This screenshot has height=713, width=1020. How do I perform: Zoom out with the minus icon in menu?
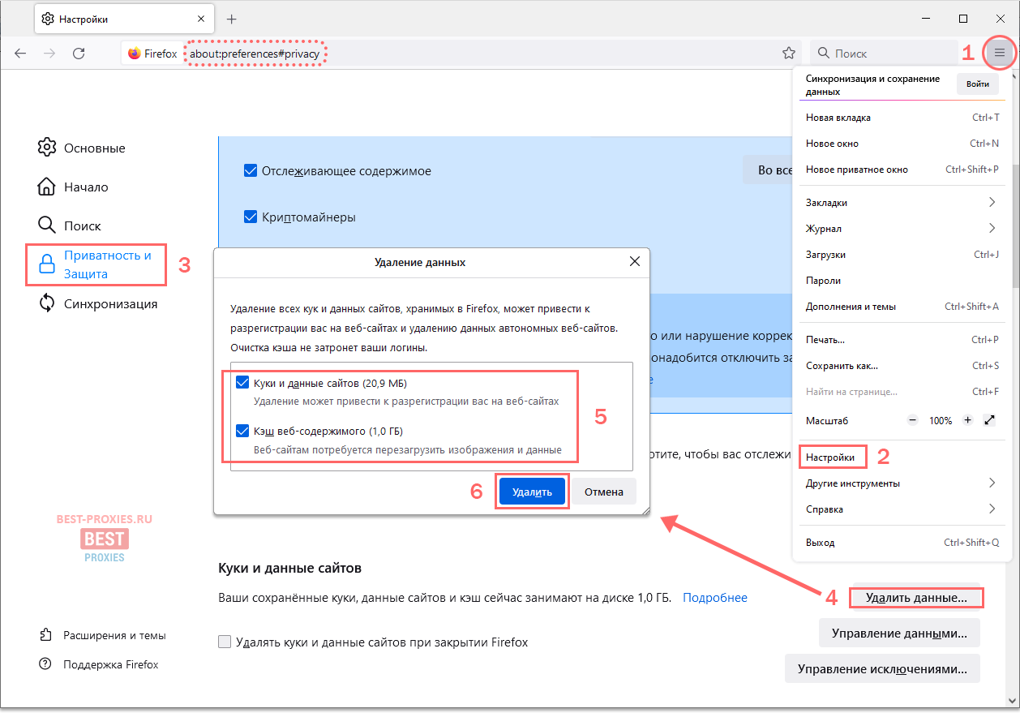click(x=912, y=421)
